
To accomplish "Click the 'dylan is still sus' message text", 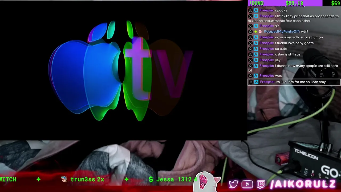I will 288,54.
